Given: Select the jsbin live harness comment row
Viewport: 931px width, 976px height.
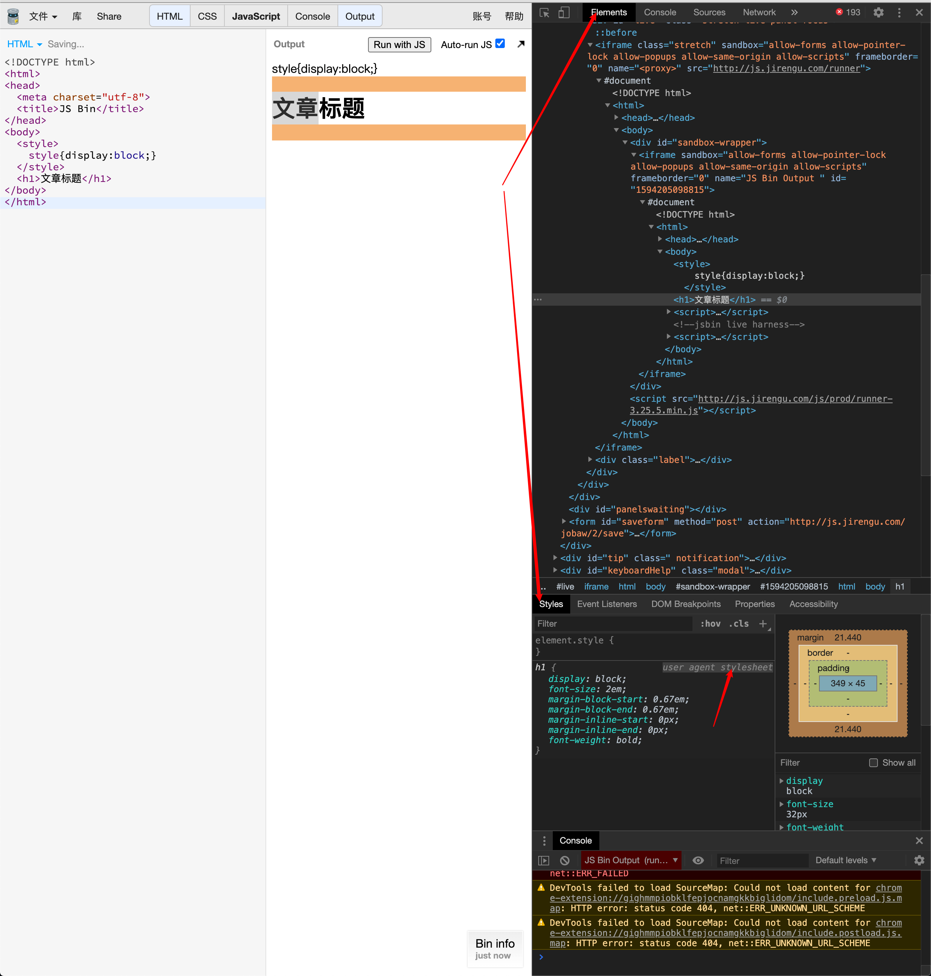Looking at the screenshot, I should 739,324.
